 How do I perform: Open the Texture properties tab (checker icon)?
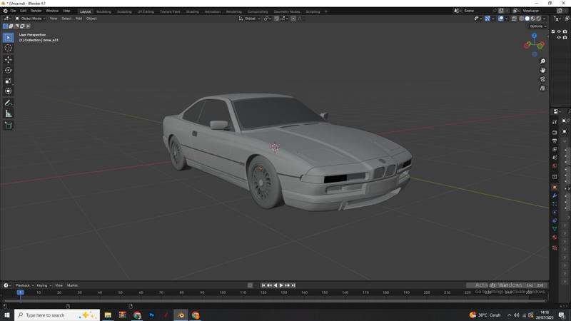click(555, 248)
